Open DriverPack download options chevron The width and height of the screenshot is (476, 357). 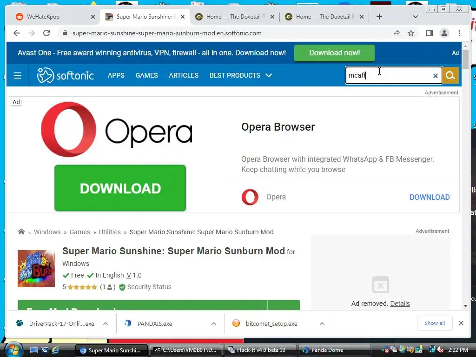(x=106, y=324)
